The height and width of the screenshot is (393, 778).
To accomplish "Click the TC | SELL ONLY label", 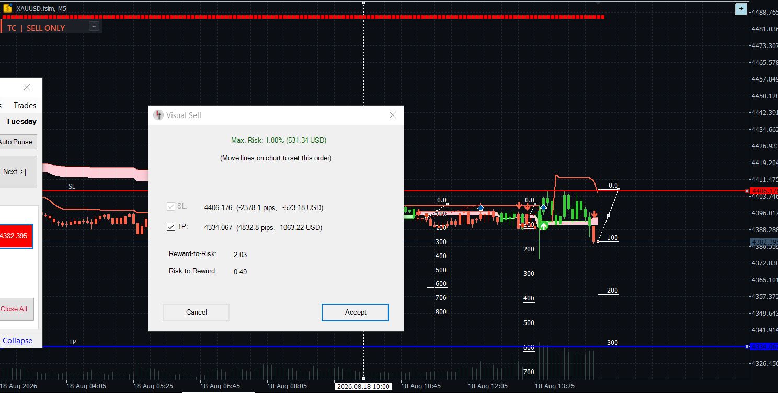I will coord(36,28).
